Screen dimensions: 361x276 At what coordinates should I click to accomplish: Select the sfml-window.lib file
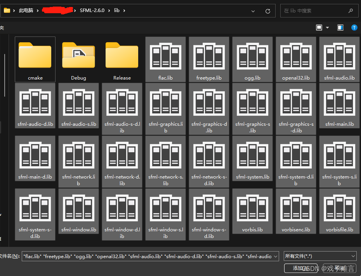[78, 211]
